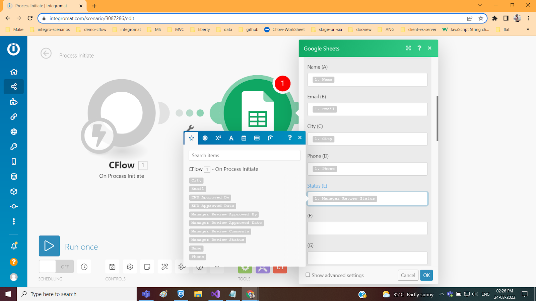Open help in the variable picker header
Screen dimensions: 536x301
pos(290,137)
